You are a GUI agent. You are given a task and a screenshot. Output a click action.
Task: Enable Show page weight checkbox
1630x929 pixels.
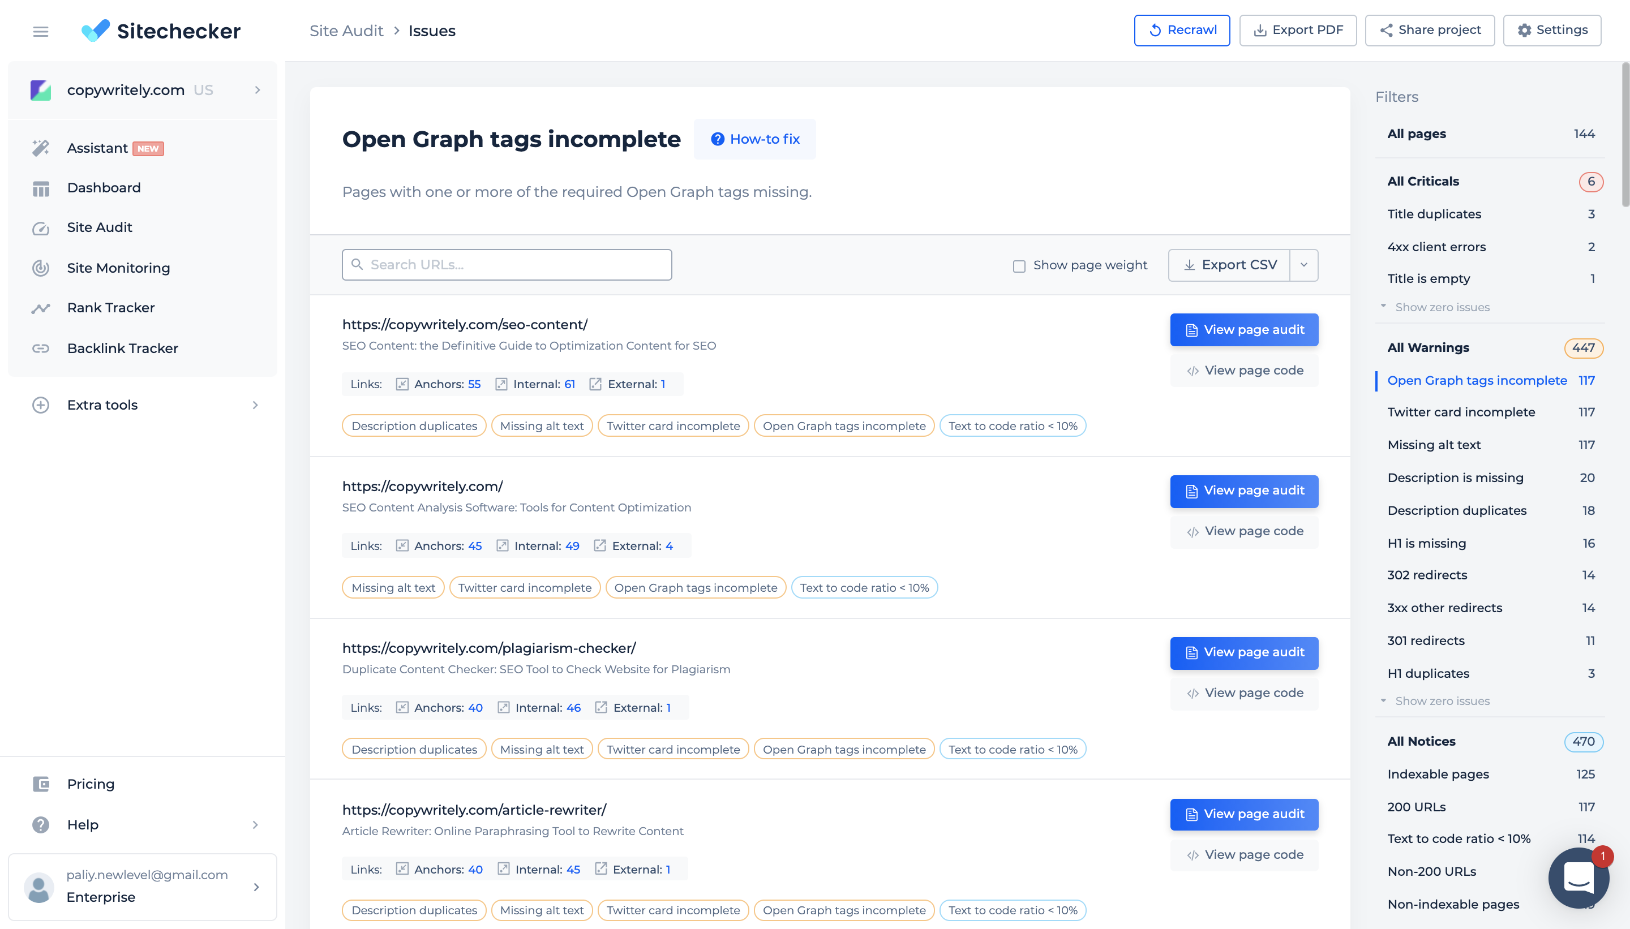point(1019,266)
